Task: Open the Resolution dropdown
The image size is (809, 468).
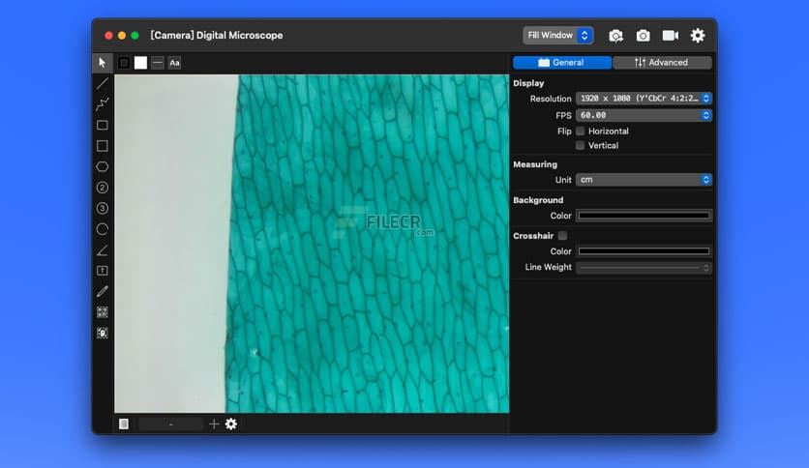Action: pyautogui.click(x=644, y=99)
